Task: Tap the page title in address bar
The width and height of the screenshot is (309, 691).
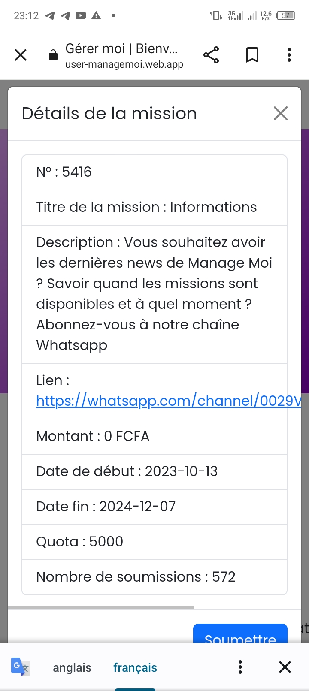Action: (x=121, y=49)
